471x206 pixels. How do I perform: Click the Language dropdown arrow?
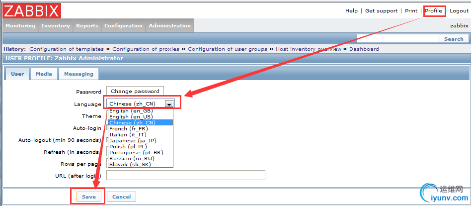[169, 104]
